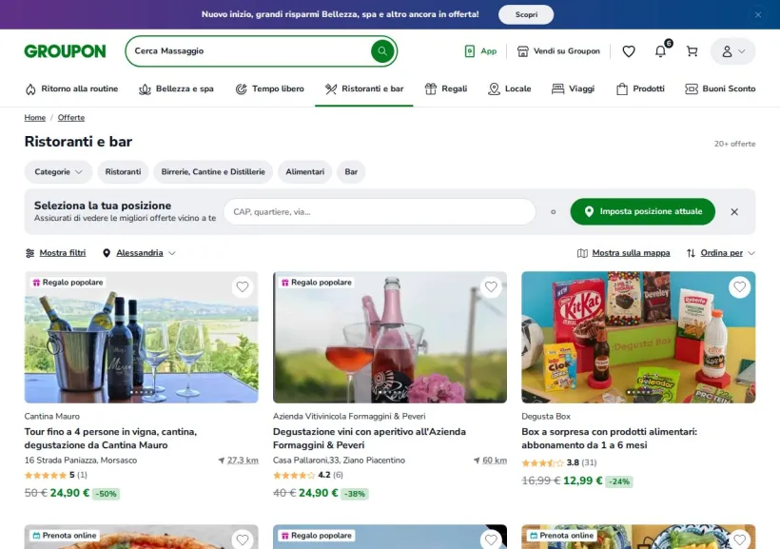Favorite the Cantina Mauro deal heart
This screenshot has width=780, height=549.
[243, 287]
